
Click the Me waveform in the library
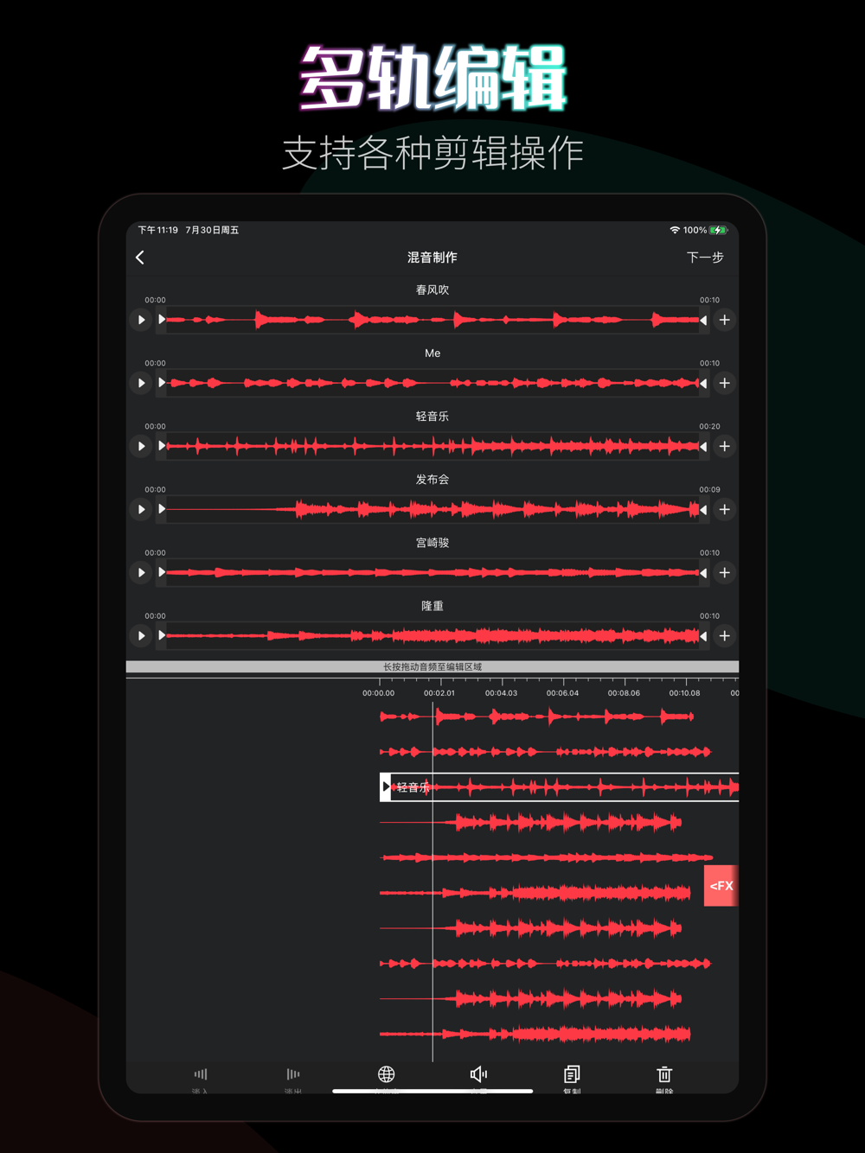(432, 383)
